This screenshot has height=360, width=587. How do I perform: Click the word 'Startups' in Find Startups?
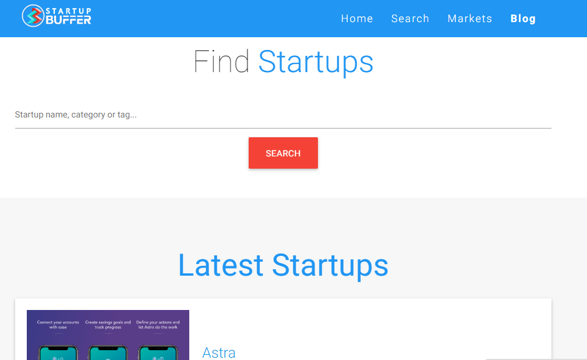pyautogui.click(x=316, y=62)
